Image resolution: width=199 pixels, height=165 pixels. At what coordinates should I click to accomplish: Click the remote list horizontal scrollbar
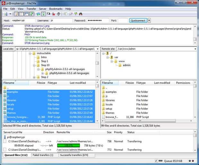[x=140, y=121]
